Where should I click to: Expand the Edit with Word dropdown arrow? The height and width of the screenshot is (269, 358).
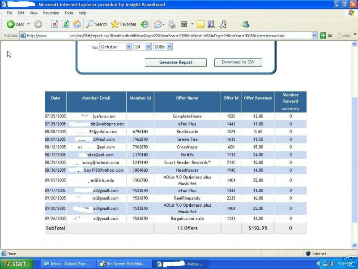[192, 24]
